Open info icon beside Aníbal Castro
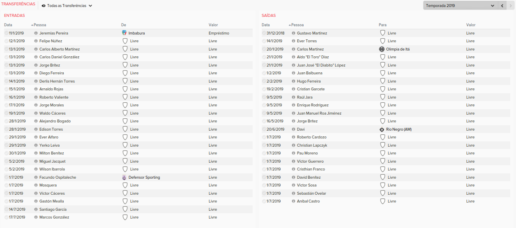 (293, 201)
